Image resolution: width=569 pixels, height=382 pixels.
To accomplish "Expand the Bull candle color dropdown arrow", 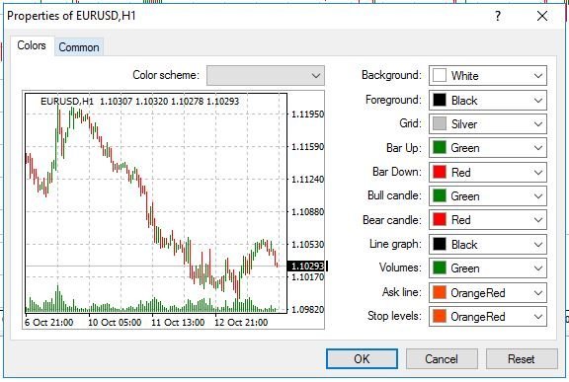I will click(x=537, y=196).
